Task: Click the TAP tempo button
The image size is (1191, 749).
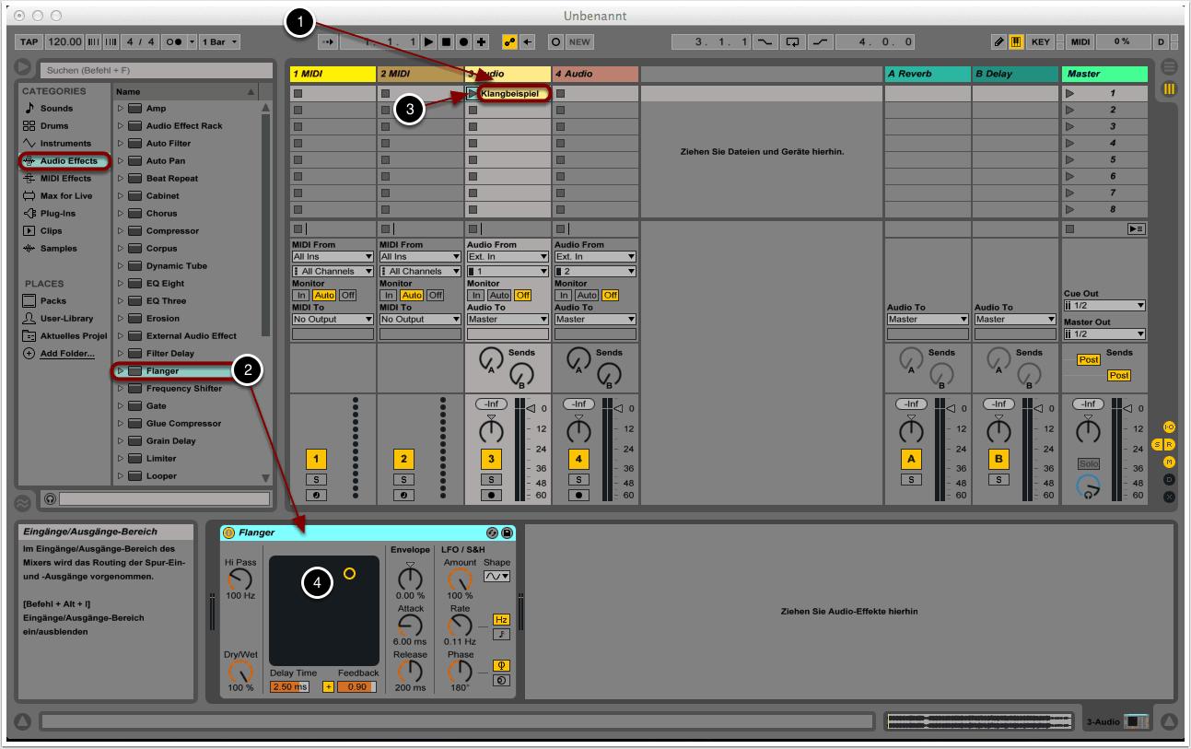Action: pos(29,42)
